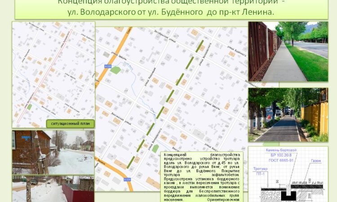Click the green park polygon in small situational map
The height and width of the screenshot is (202, 337).
pyautogui.click(x=30, y=107)
